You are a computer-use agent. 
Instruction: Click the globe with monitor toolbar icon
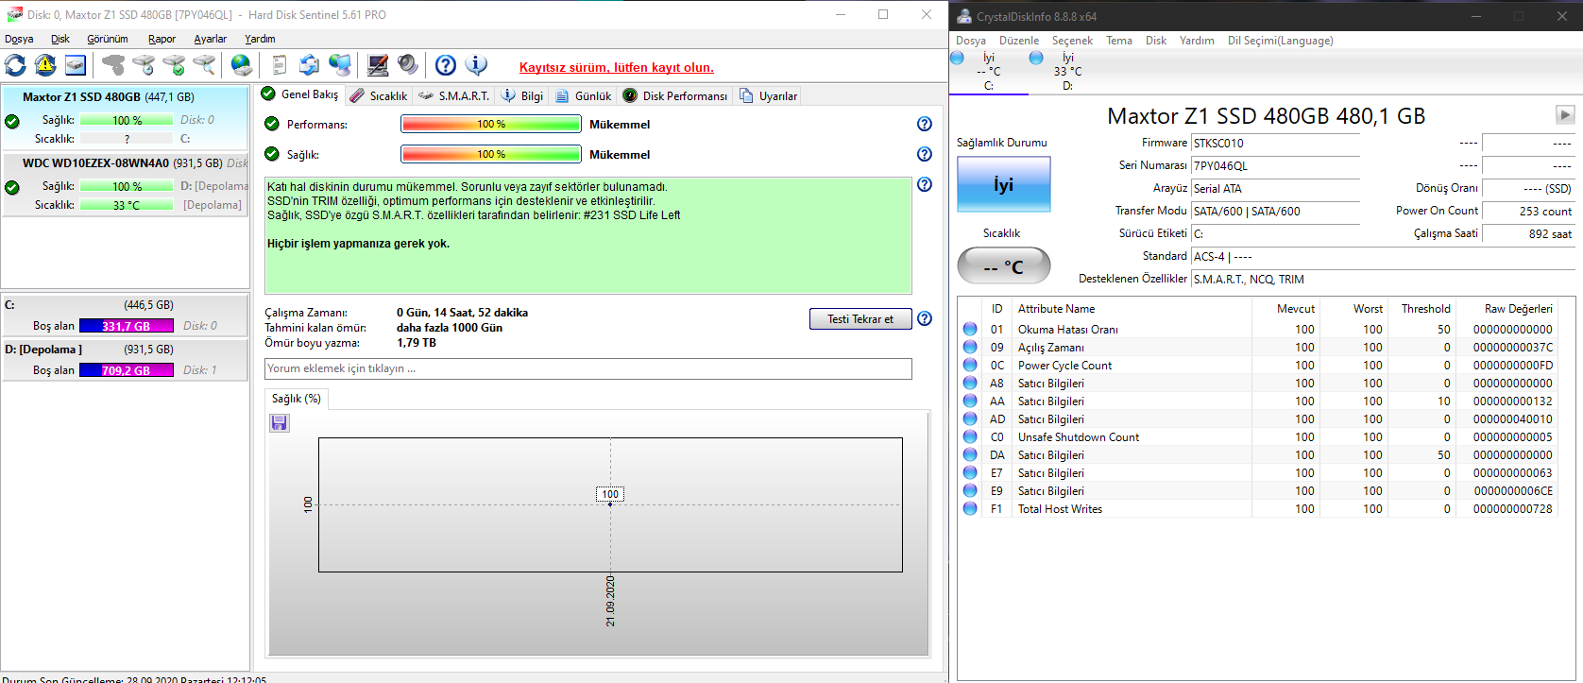(340, 65)
